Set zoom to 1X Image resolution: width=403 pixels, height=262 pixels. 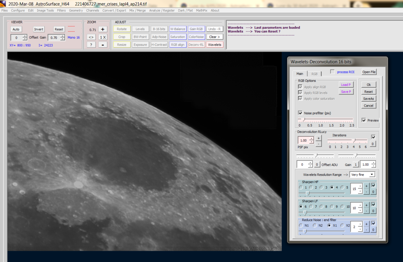(102, 37)
